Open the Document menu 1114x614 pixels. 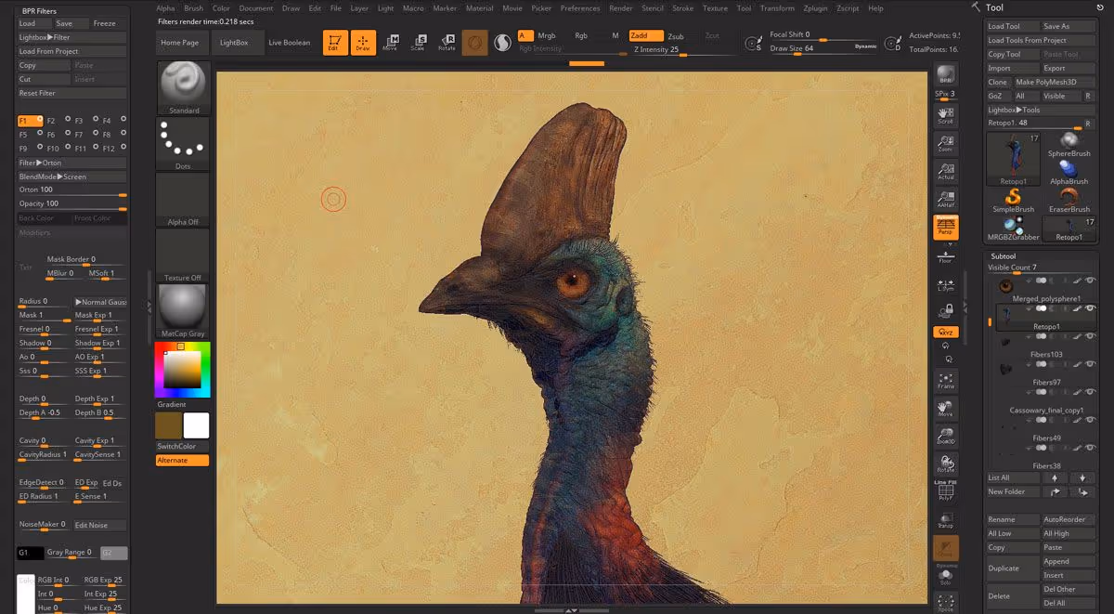coord(256,8)
